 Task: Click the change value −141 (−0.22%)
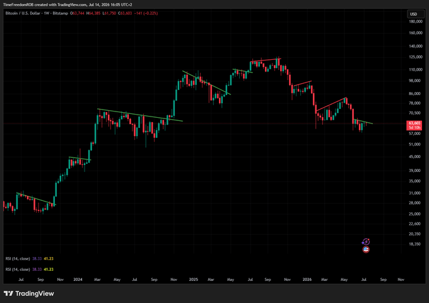click(145, 13)
